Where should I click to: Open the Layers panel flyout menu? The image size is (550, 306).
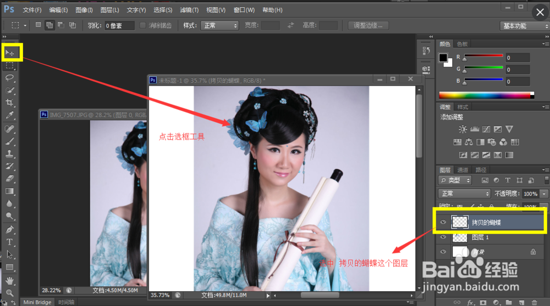[x=546, y=169]
